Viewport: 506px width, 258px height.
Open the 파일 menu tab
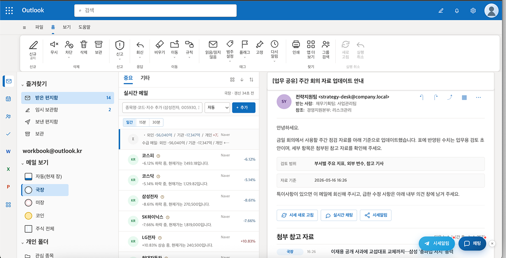click(39, 27)
